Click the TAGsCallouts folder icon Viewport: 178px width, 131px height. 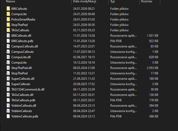pyautogui.click(x=9, y=30)
